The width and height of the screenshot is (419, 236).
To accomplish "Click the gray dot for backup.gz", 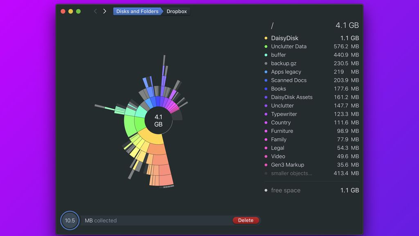I will (x=266, y=64).
